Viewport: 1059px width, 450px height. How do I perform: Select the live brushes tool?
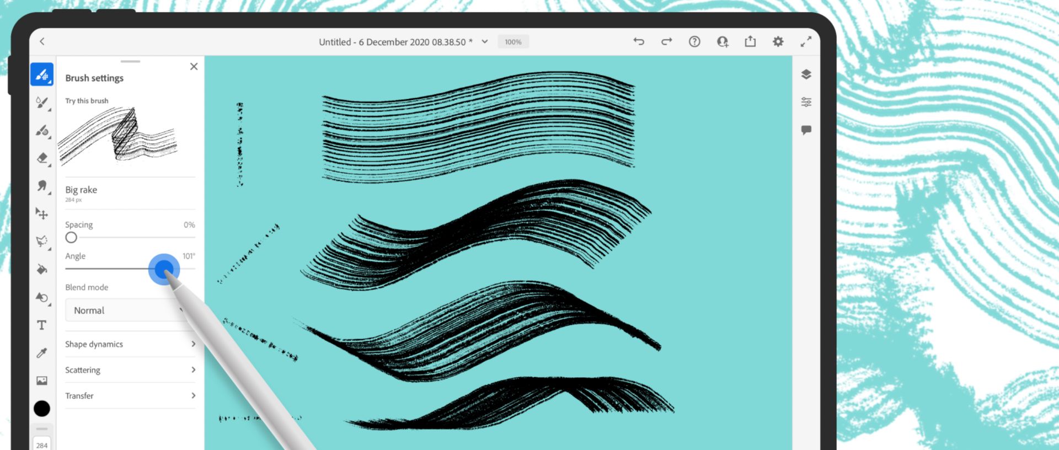(42, 103)
